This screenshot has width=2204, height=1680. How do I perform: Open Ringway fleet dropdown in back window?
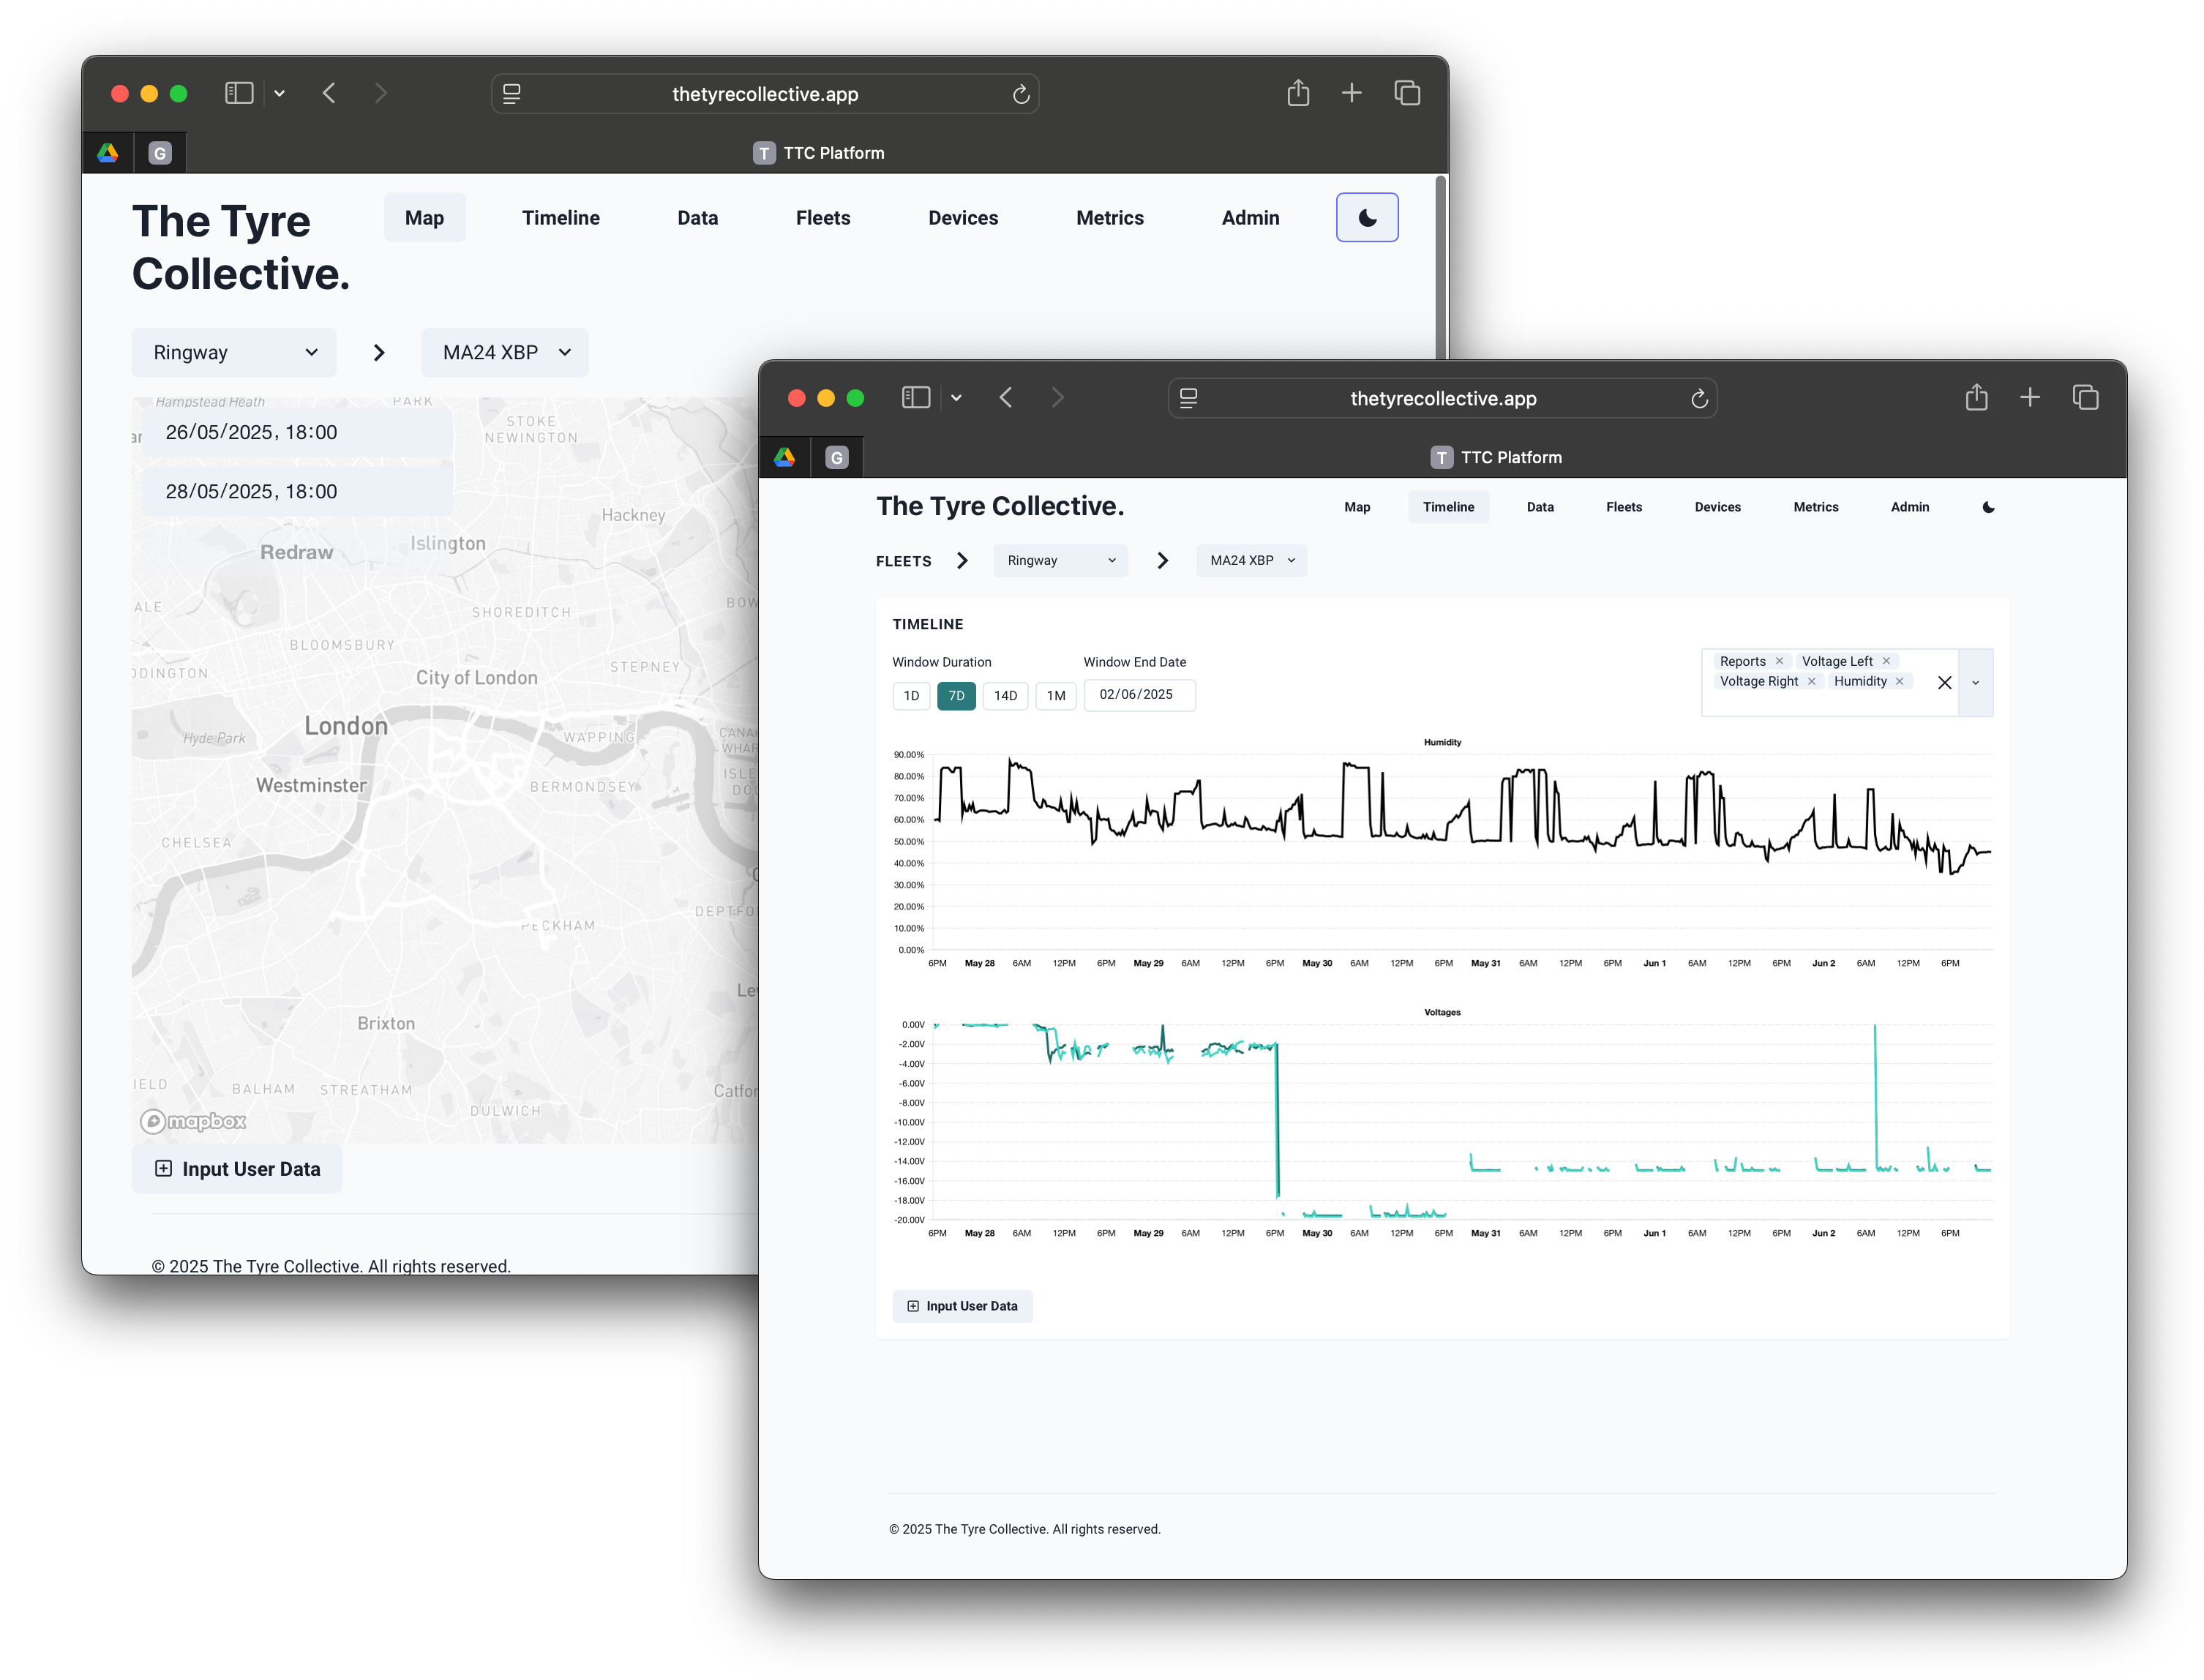234,352
